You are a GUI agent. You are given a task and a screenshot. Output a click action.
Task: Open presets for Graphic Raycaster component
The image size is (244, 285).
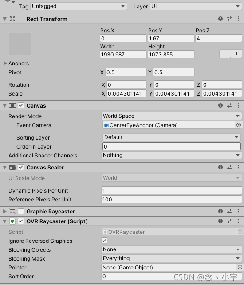point(229,211)
